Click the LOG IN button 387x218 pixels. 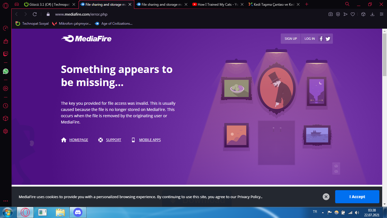point(310,39)
